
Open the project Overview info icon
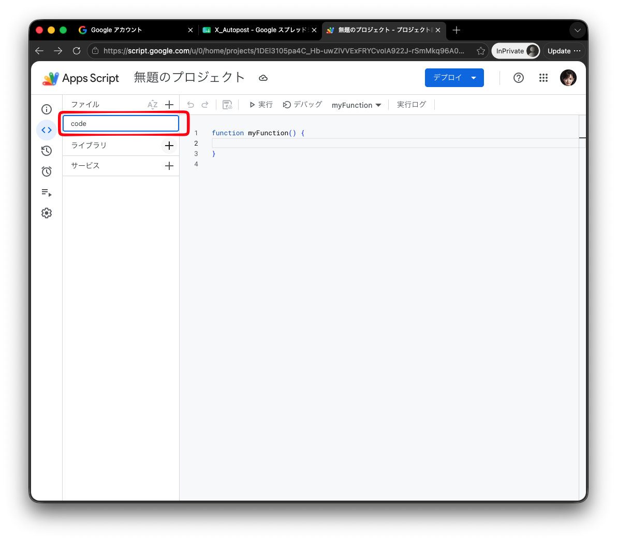(x=47, y=109)
